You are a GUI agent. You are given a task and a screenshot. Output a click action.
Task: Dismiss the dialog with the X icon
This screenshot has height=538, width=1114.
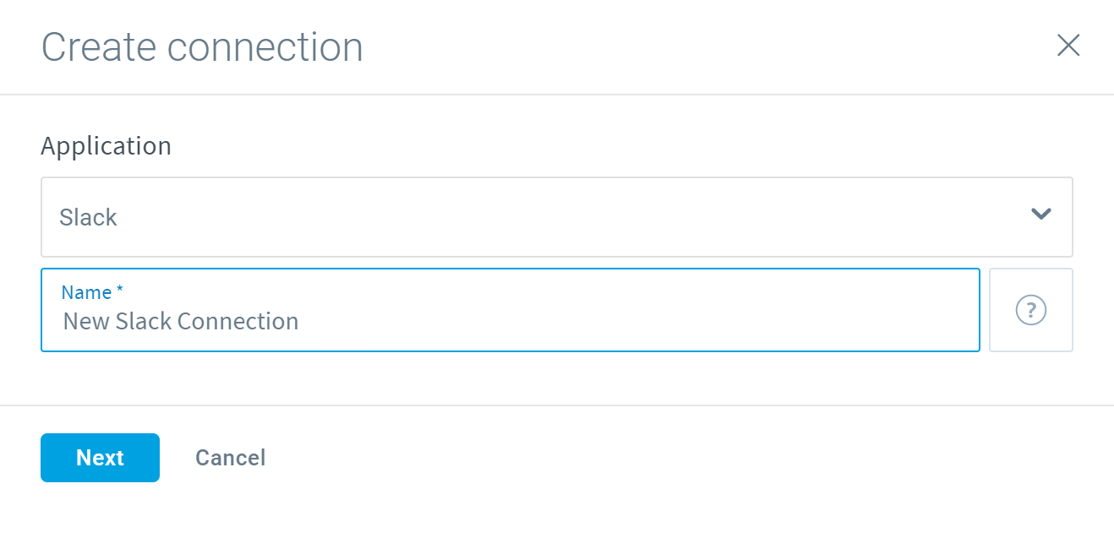(1068, 46)
